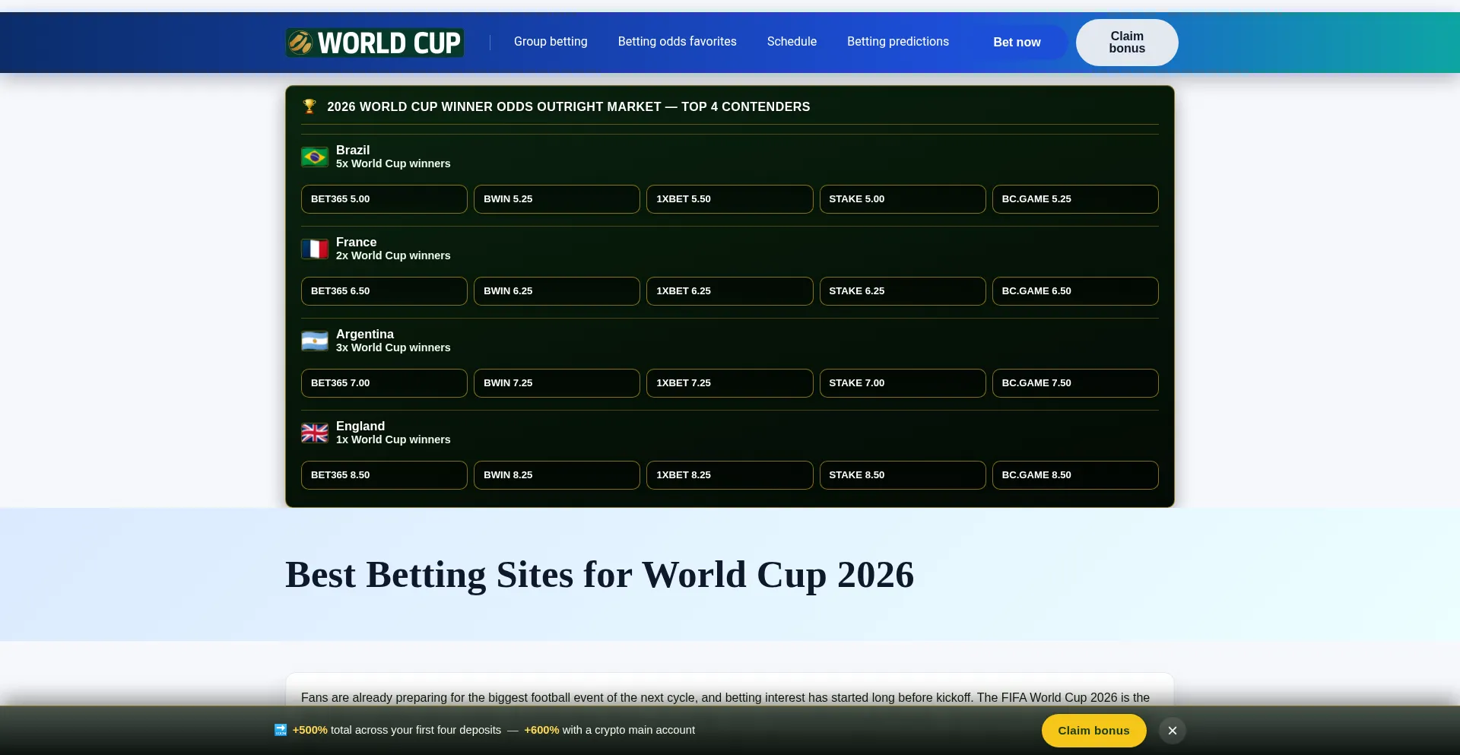Screen dimensions: 1460x755
Task: Select England BET365 8.50 odds
Action: point(384,475)
